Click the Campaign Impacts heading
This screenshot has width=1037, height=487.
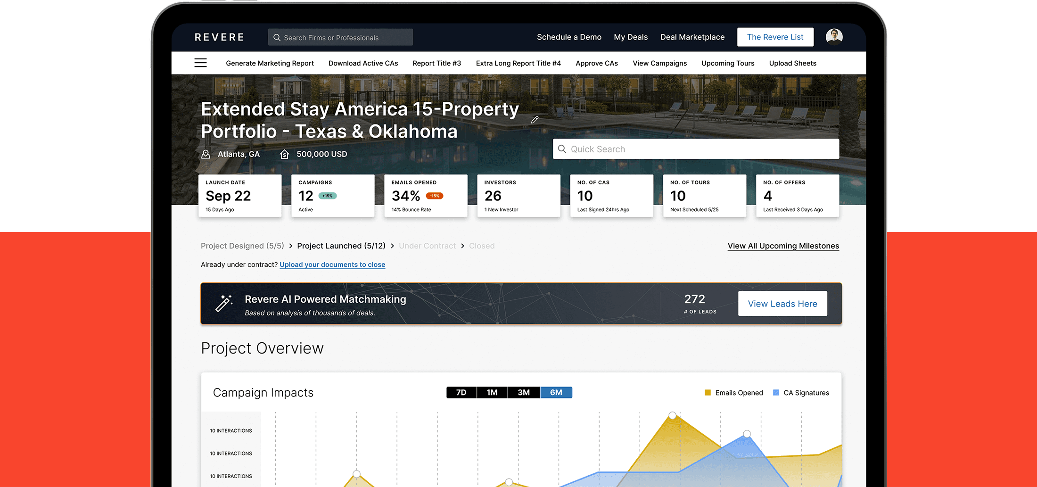point(263,392)
